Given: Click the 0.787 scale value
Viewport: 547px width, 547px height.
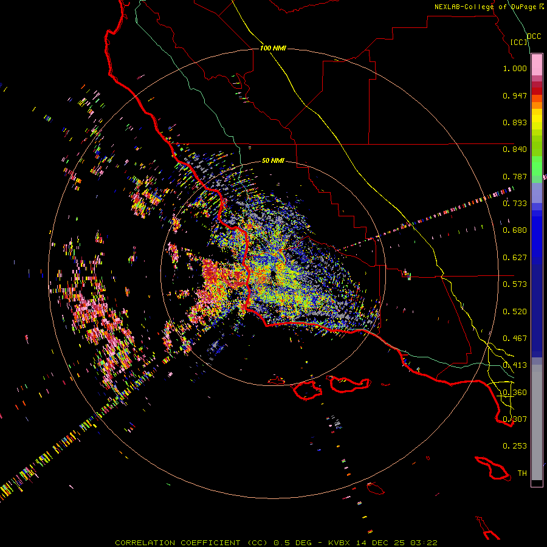Looking at the screenshot, I should tap(515, 176).
